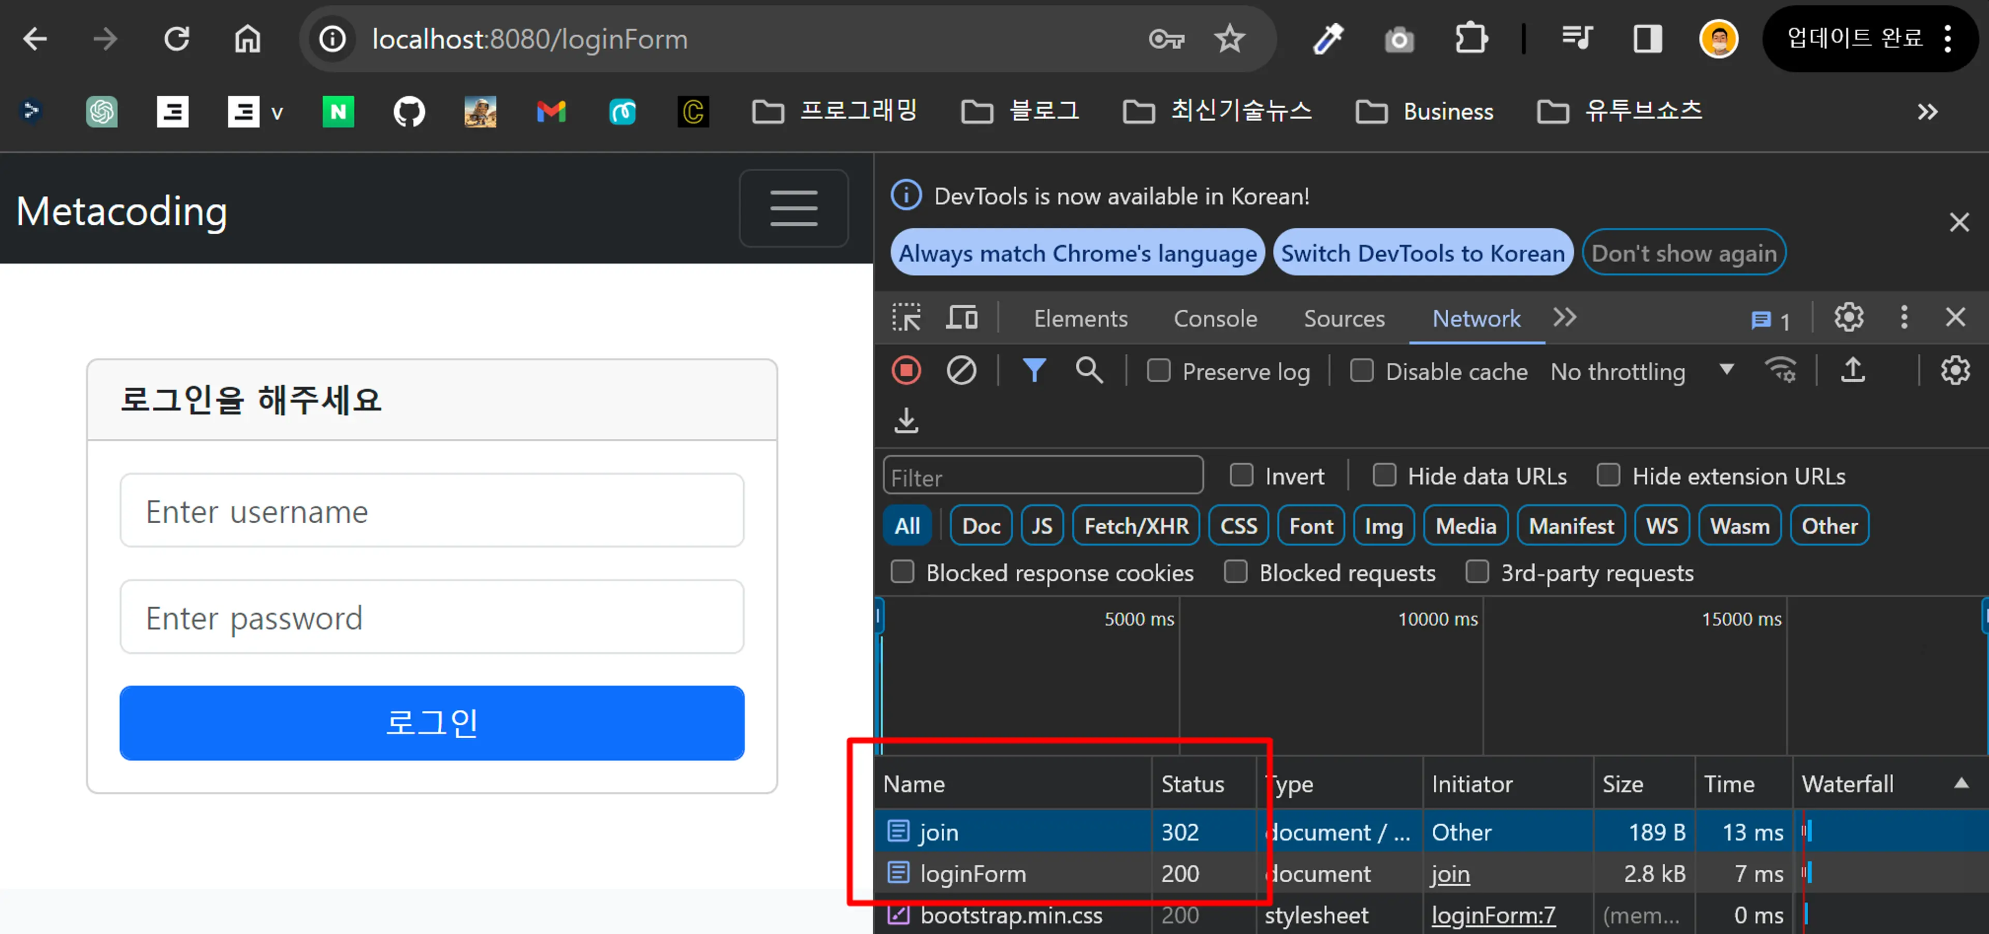
Task: Open DevTools settings gear icon
Action: [x=1849, y=317]
